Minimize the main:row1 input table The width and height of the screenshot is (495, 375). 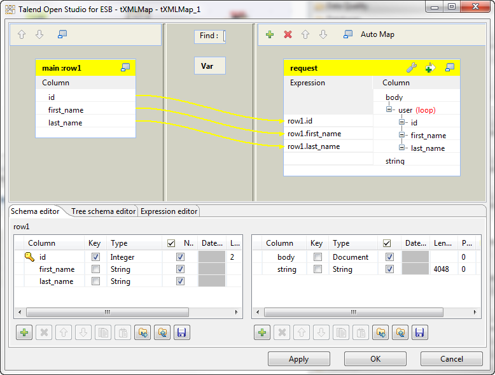[x=125, y=67]
